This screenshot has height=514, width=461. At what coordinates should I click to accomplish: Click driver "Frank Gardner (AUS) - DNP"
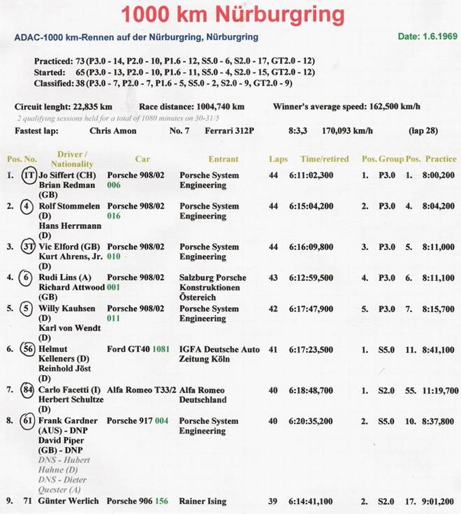68,425
